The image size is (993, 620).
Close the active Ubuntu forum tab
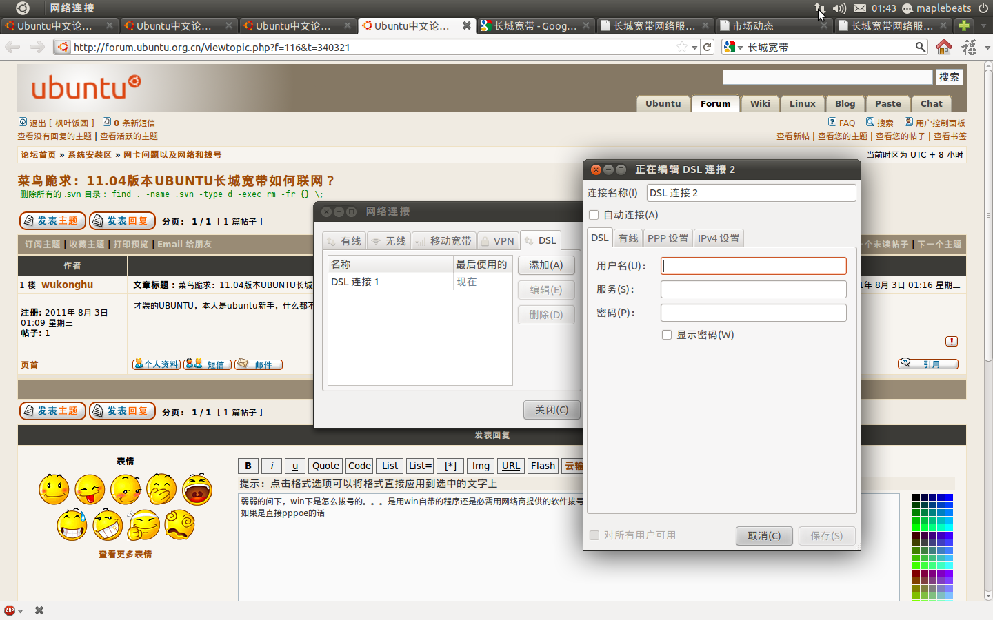(x=467, y=25)
